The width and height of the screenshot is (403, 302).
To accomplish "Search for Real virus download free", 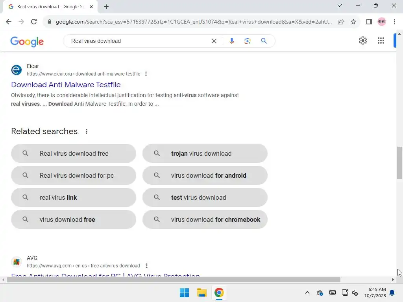I will (x=74, y=153).
